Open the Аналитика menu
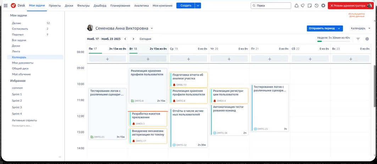 [141, 6]
